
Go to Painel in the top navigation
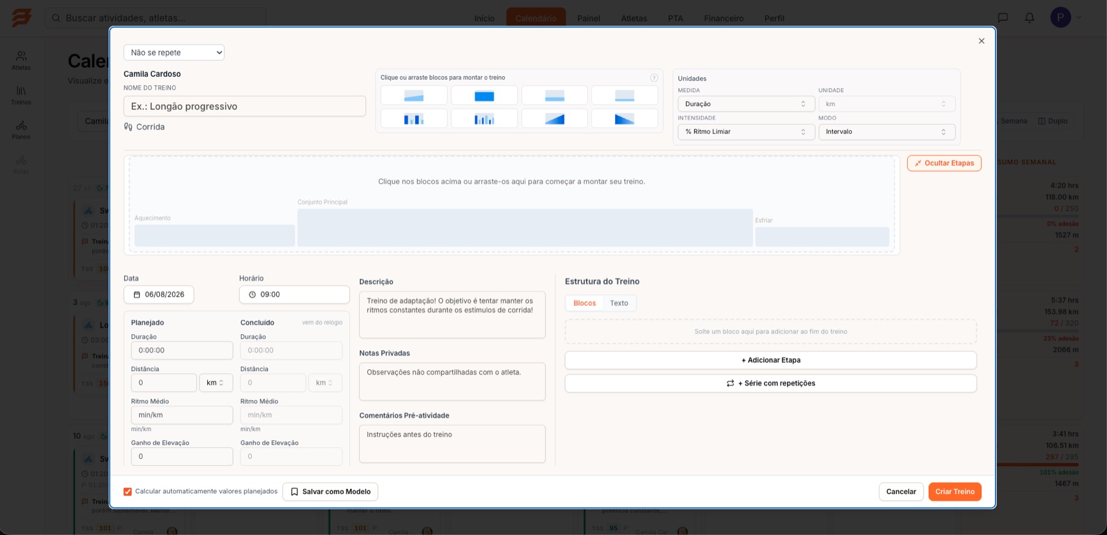[588, 18]
